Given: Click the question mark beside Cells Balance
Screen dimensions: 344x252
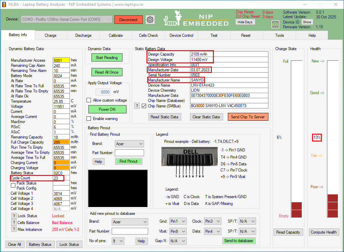Looking at the screenshot, I should (14, 223).
